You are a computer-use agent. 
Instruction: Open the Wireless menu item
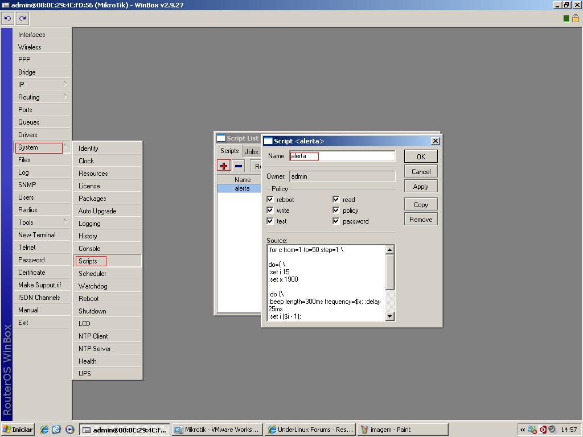[x=42, y=47]
